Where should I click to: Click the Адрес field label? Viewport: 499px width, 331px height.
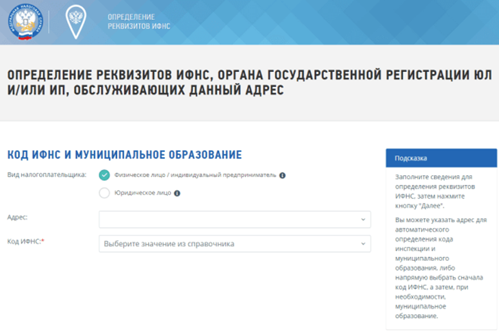click(17, 218)
